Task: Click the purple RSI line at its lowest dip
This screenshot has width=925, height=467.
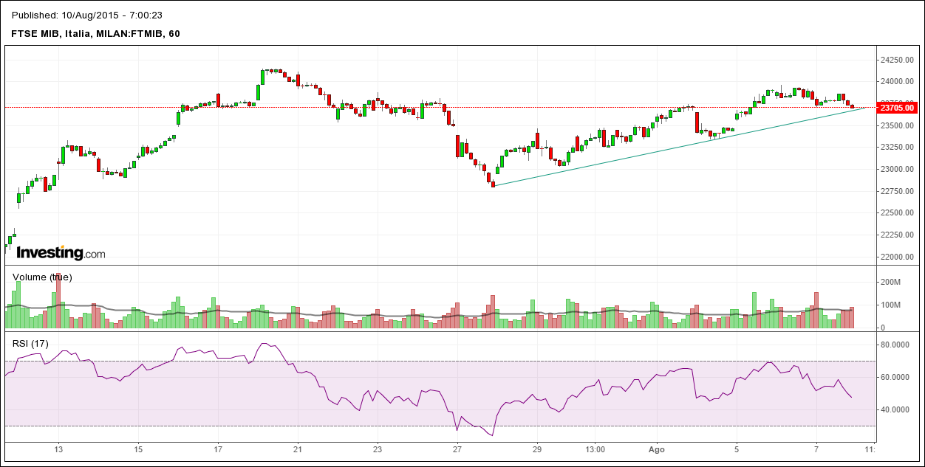Action: tap(489, 435)
